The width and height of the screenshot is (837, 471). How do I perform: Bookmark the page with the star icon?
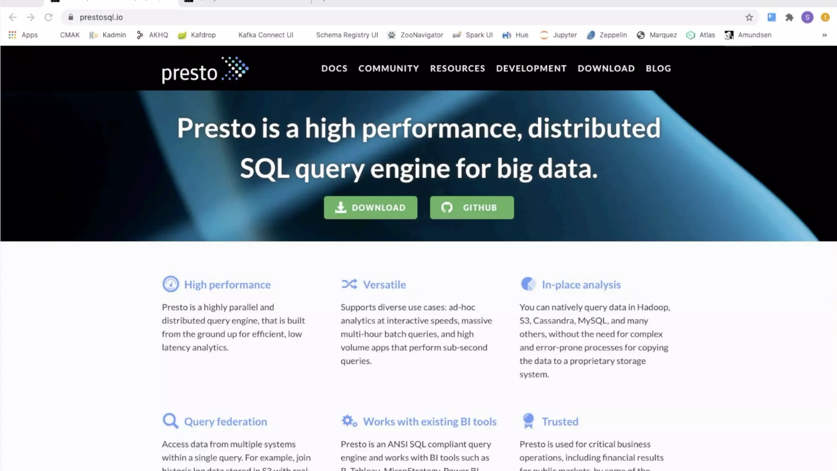coord(749,17)
